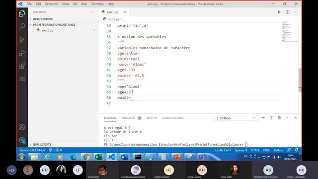The width and height of the screenshot is (318, 179).
Task: Select exo1.py in the Explorer tree
Action: pos(63,30)
